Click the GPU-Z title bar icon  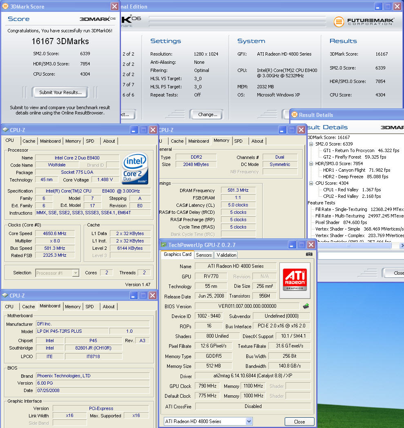[x=164, y=244]
